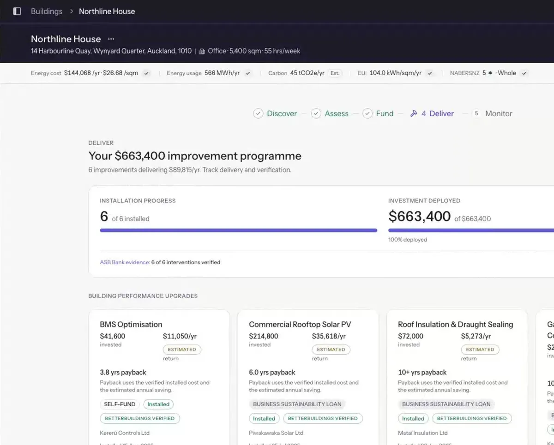
Task: Click ESTIMATED badge on Solar PV card
Action: (x=331, y=350)
